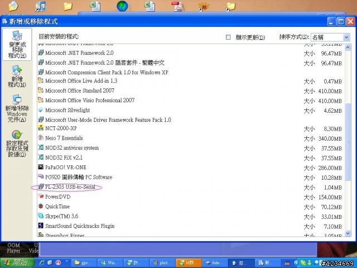Screen dimensions: 357x268
Task: Click the NOD32 antivirus system icon
Action: [41, 147]
